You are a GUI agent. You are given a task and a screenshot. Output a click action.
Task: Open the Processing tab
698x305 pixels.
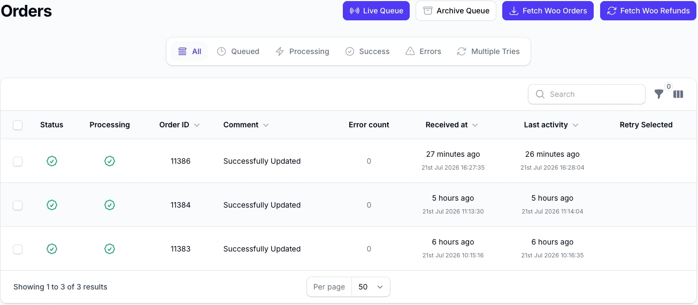[302, 51]
